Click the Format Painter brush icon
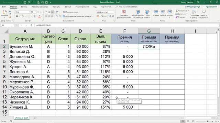 [10, 17]
